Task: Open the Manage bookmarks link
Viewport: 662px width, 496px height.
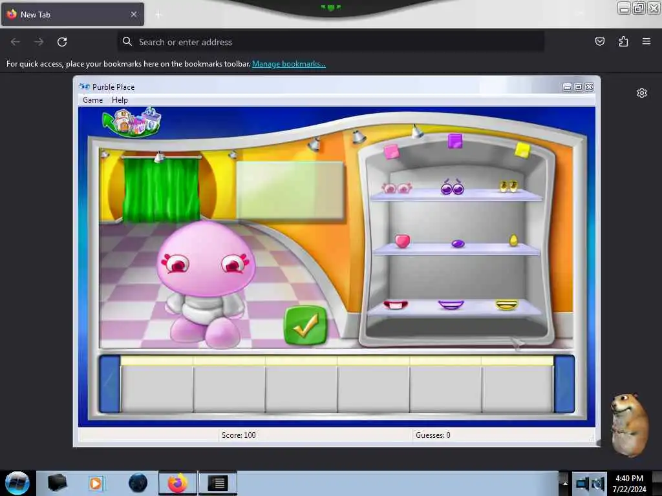Action: tap(289, 64)
